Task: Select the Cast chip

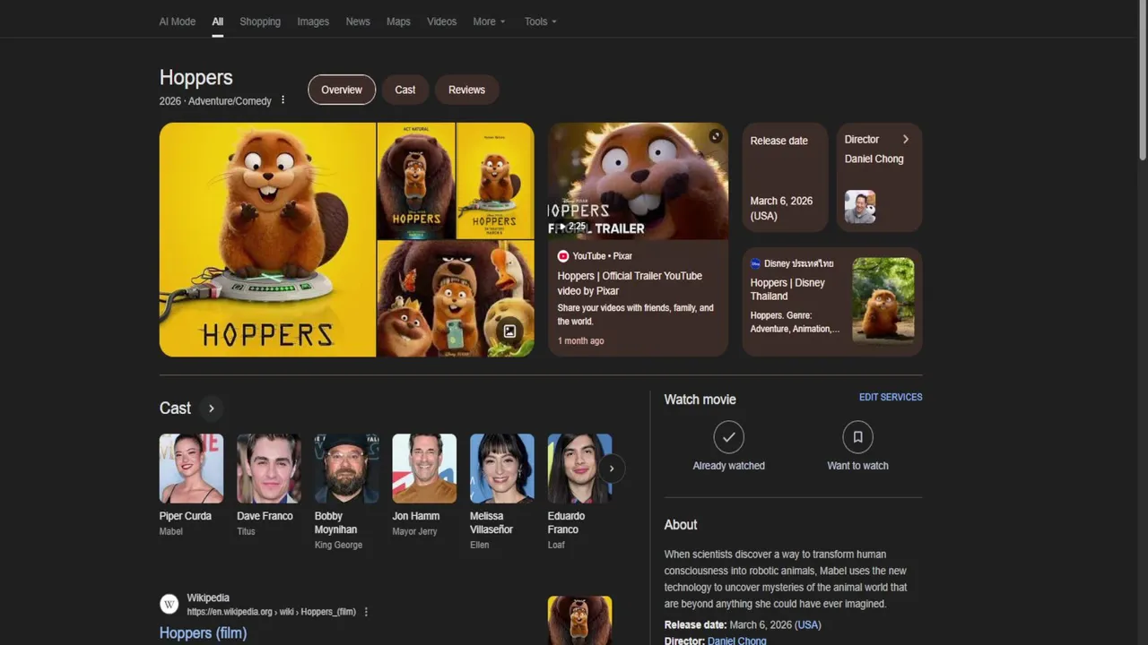Action: click(x=405, y=90)
